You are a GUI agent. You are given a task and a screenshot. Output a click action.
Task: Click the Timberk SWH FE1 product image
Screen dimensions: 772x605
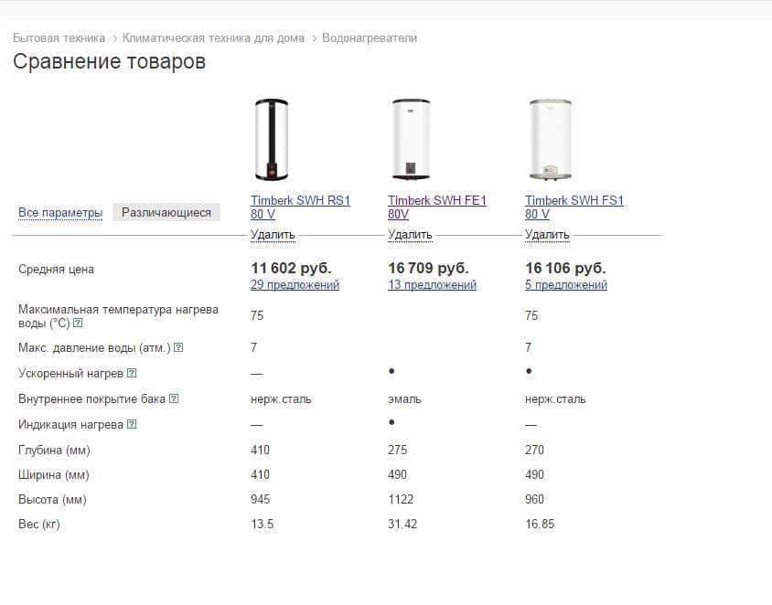point(411,139)
